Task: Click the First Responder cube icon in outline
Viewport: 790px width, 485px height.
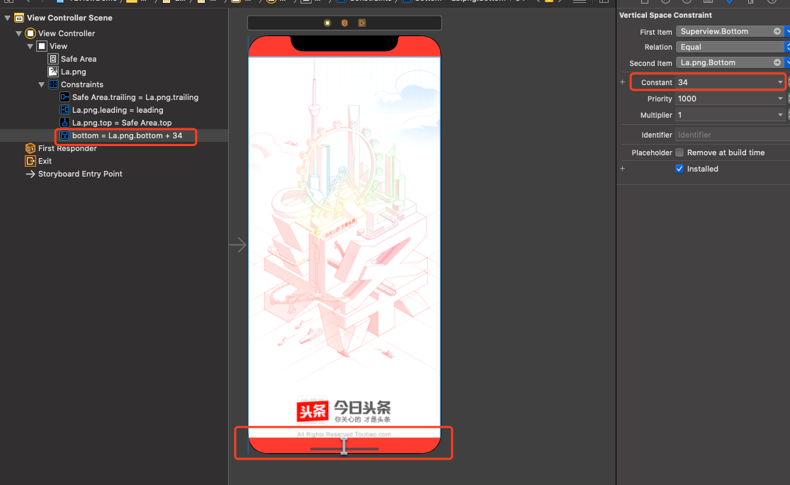Action: coord(30,148)
